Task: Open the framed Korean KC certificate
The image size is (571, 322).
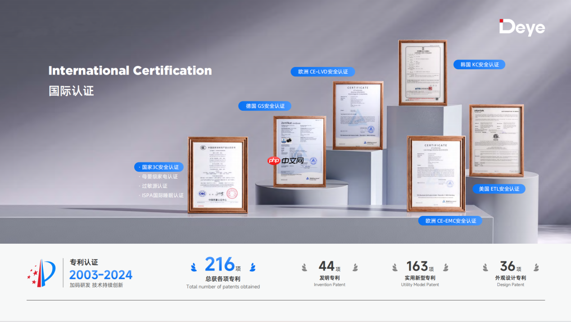Action: (422, 72)
